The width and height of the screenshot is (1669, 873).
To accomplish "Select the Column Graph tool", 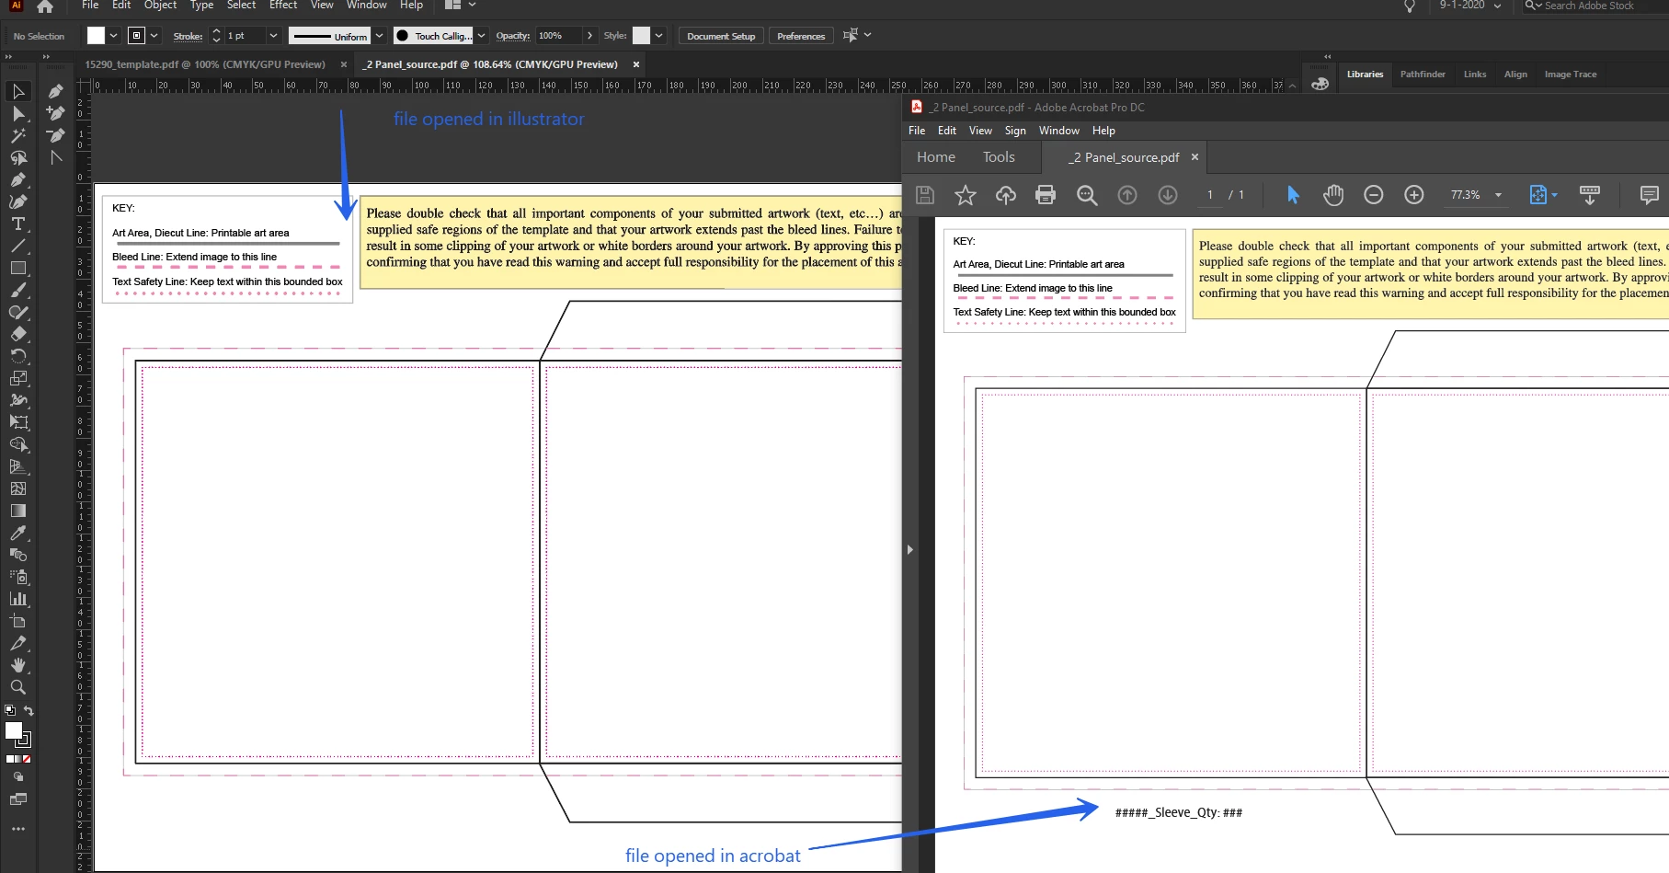I will coord(18,599).
